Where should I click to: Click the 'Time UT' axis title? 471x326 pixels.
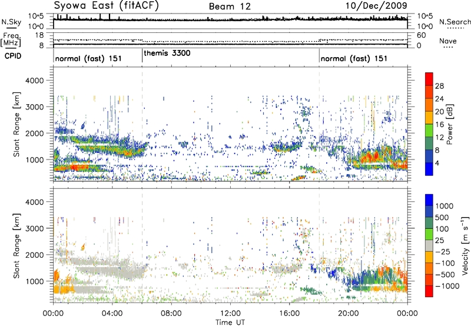(x=230, y=322)
